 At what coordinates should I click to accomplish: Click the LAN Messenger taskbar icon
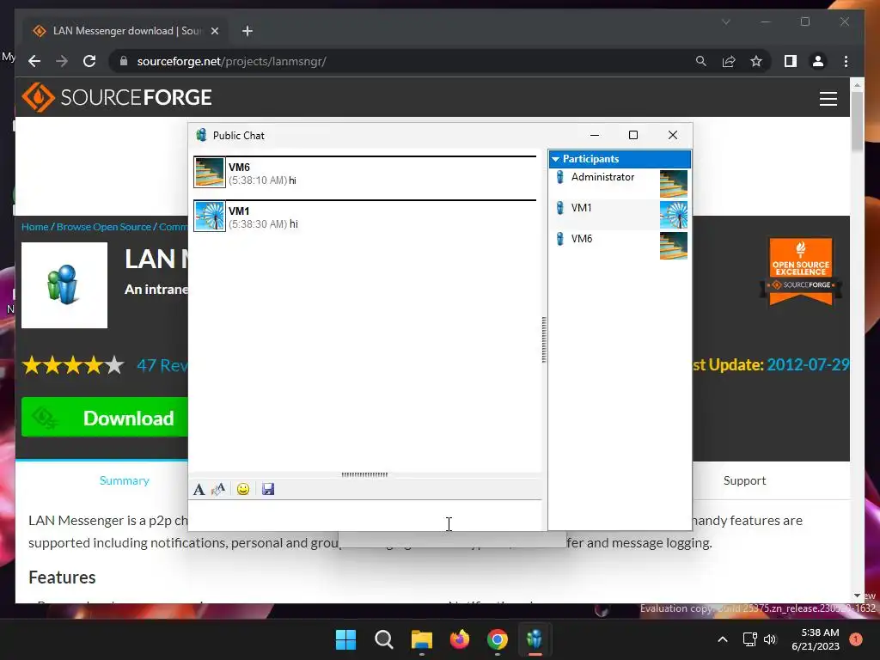pos(535,639)
